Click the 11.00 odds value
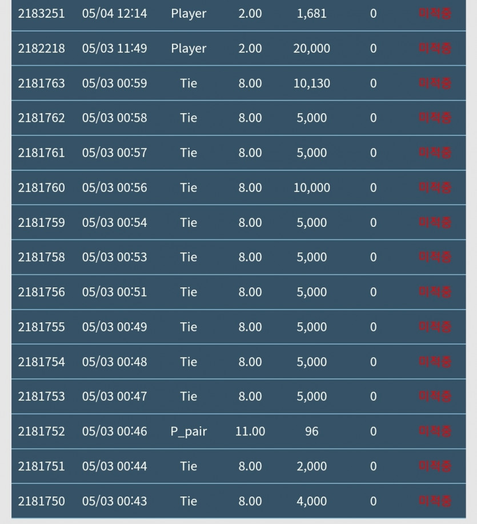477x524 pixels. [250, 431]
